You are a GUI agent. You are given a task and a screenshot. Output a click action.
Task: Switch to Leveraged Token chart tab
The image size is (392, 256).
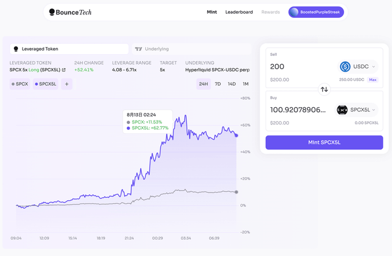69,49
